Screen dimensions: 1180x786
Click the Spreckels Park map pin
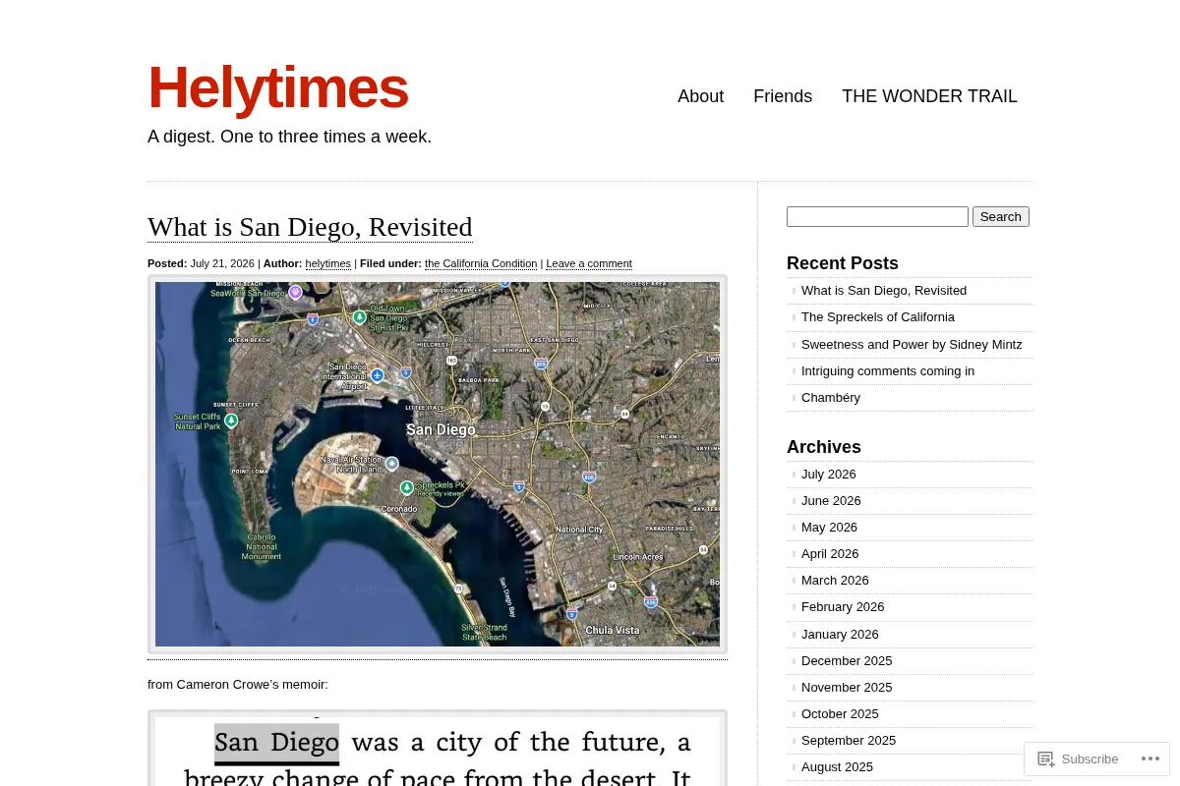(406, 487)
